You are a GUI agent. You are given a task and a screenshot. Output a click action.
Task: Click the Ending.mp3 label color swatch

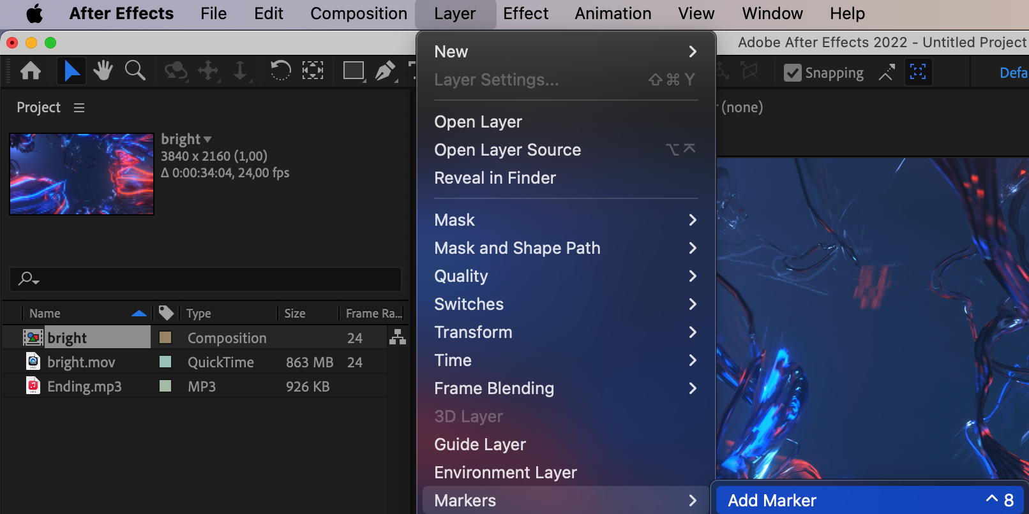[165, 386]
